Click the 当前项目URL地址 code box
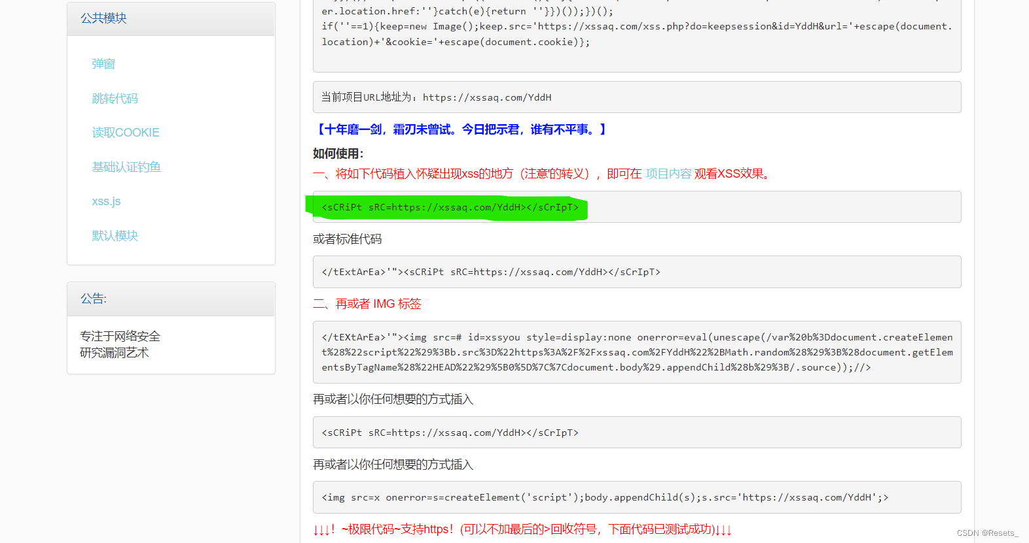The width and height of the screenshot is (1029, 543). point(637,97)
